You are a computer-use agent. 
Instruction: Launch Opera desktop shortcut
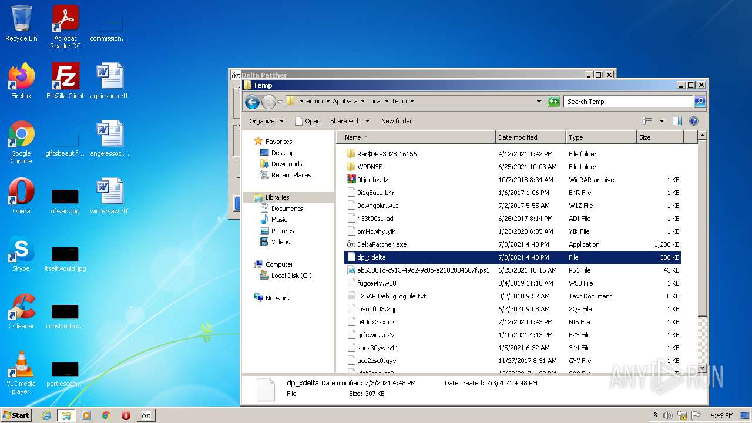21,196
